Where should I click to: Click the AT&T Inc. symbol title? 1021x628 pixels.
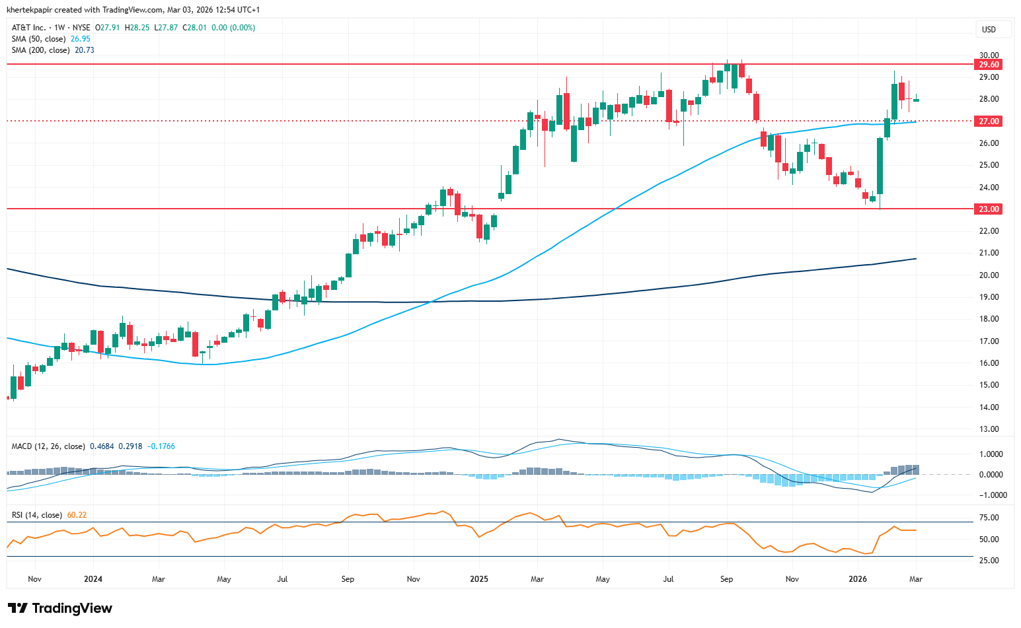(29, 28)
